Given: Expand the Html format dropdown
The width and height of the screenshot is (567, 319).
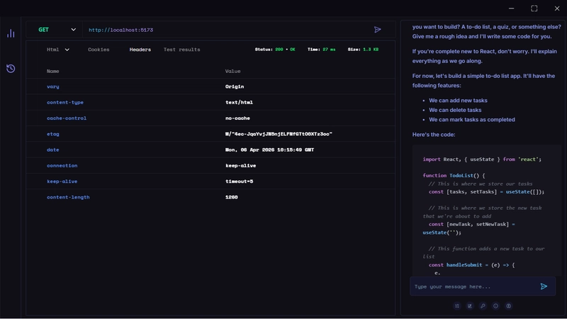Looking at the screenshot, I should [x=58, y=50].
